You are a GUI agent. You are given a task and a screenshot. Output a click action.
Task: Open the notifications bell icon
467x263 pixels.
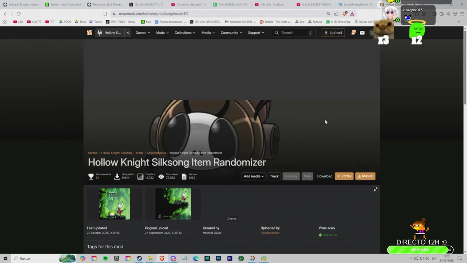(x=353, y=33)
